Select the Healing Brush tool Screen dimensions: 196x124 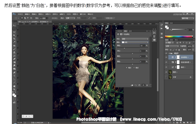click(14, 46)
